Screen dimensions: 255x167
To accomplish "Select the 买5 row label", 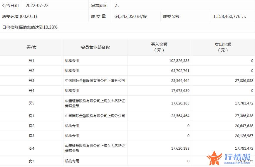I will pyautogui.click(x=31, y=103).
